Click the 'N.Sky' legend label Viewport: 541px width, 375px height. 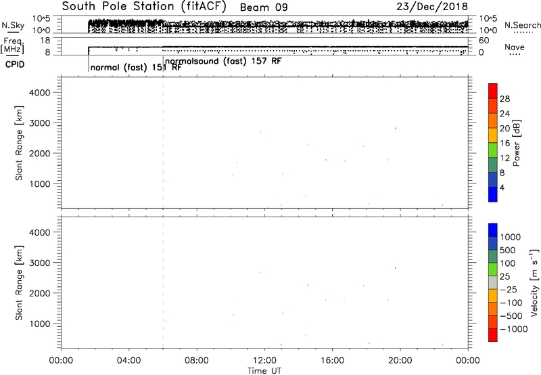[x=13, y=25]
